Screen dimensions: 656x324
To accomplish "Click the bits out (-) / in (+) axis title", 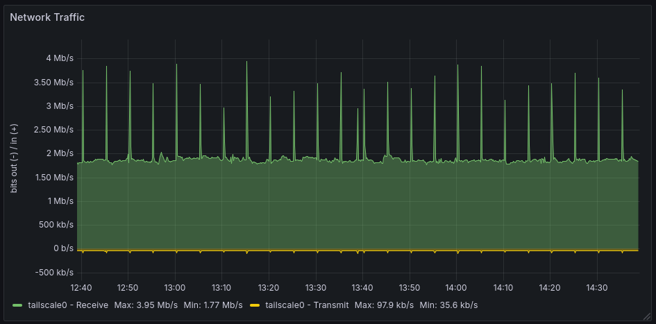I will tap(15, 158).
